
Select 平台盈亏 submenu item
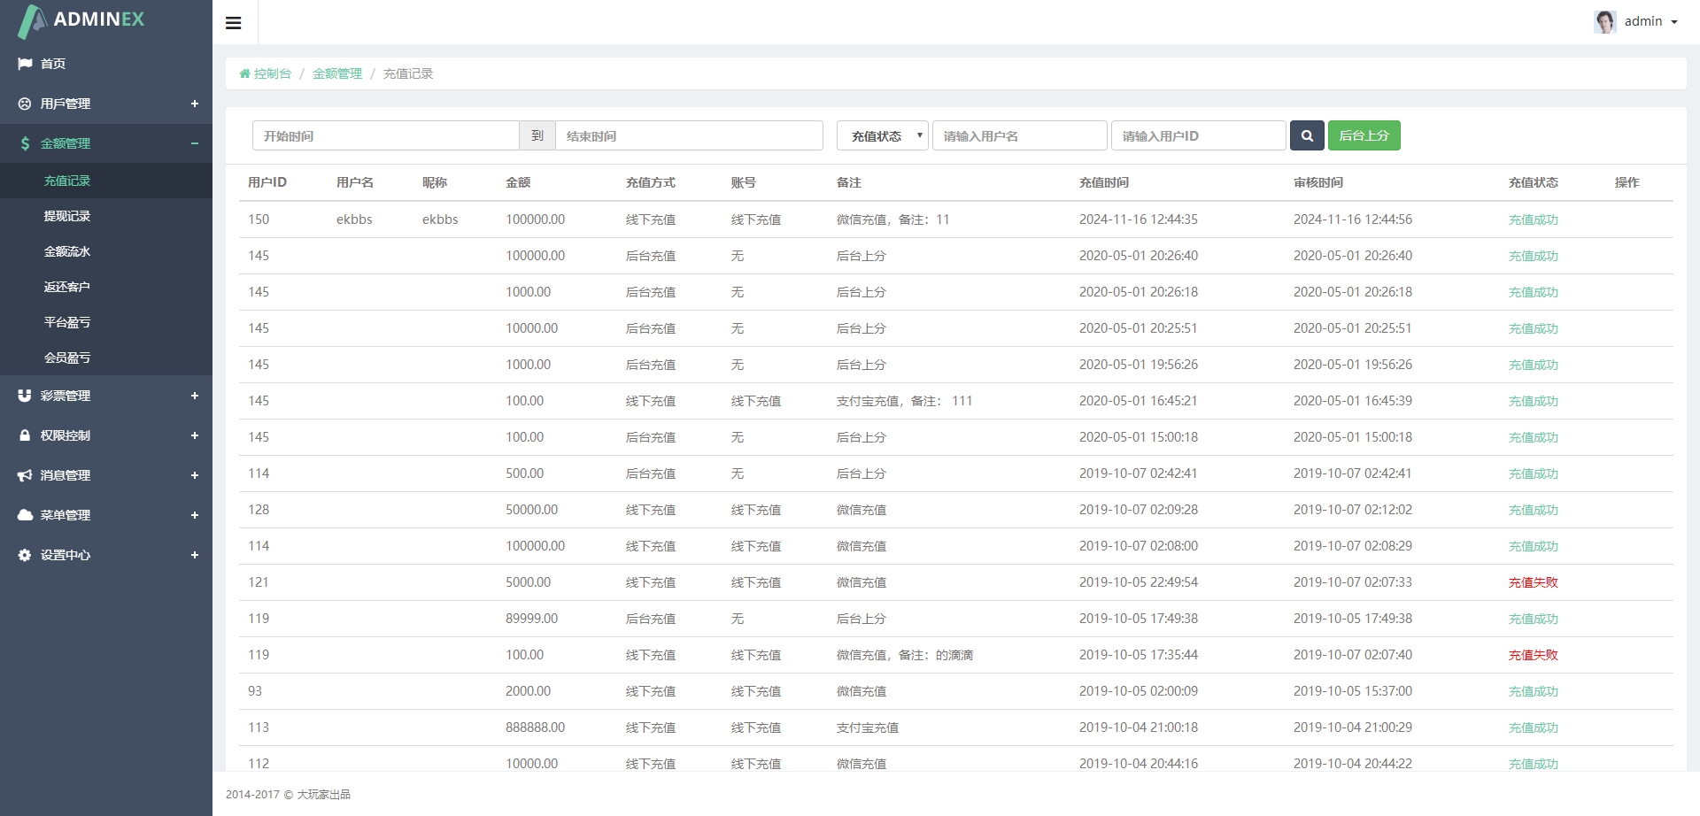(x=67, y=322)
